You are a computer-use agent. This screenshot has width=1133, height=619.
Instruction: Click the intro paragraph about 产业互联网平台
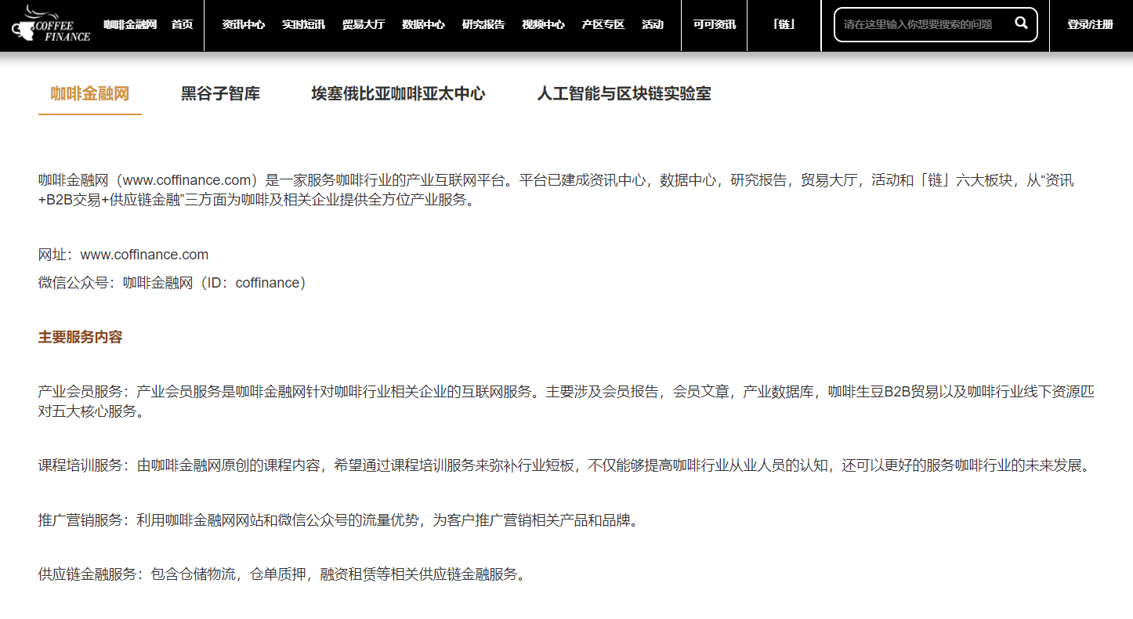coord(556,190)
